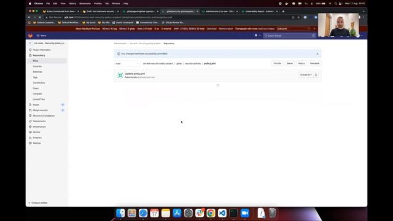The width and height of the screenshot is (393, 221).
Task: Open Visual Studio Code from the Dock
Action: point(222,213)
